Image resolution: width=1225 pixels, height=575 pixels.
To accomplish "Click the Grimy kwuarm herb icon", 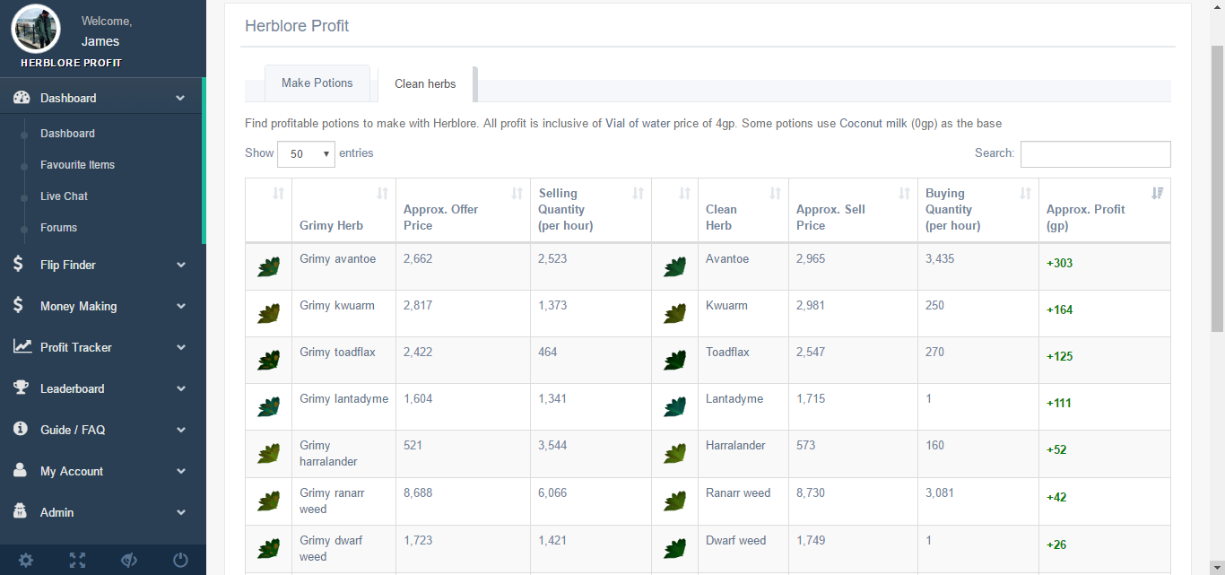I will (268, 314).
